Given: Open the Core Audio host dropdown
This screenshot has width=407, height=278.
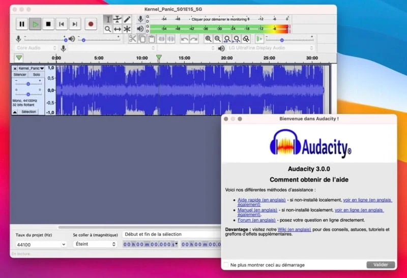Looking at the screenshot, I should point(36,48).
